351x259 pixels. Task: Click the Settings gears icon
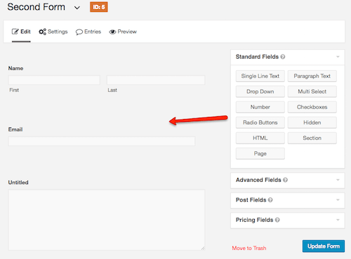42,31
